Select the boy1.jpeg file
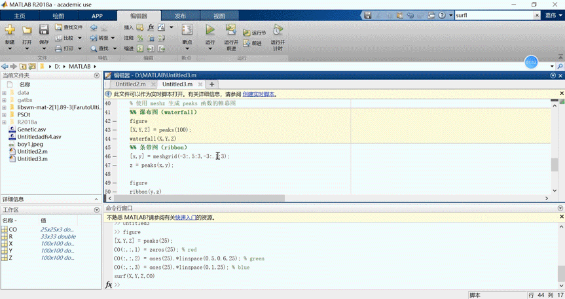 click(x=30, y=144)
